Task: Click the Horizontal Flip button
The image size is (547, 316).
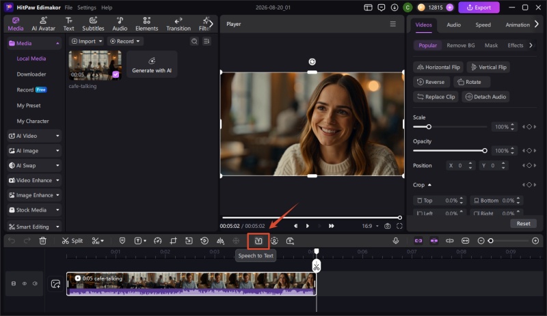Action: coord(438,68)
